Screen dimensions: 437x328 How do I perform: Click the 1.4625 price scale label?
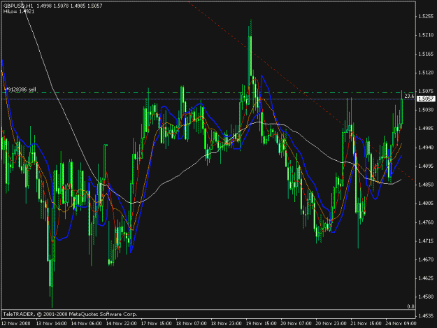coord(426,278)
